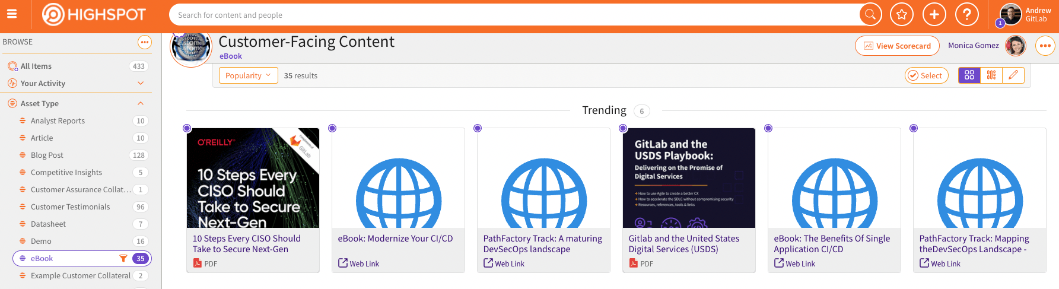Expand the Your Activity section

[141, 84]
